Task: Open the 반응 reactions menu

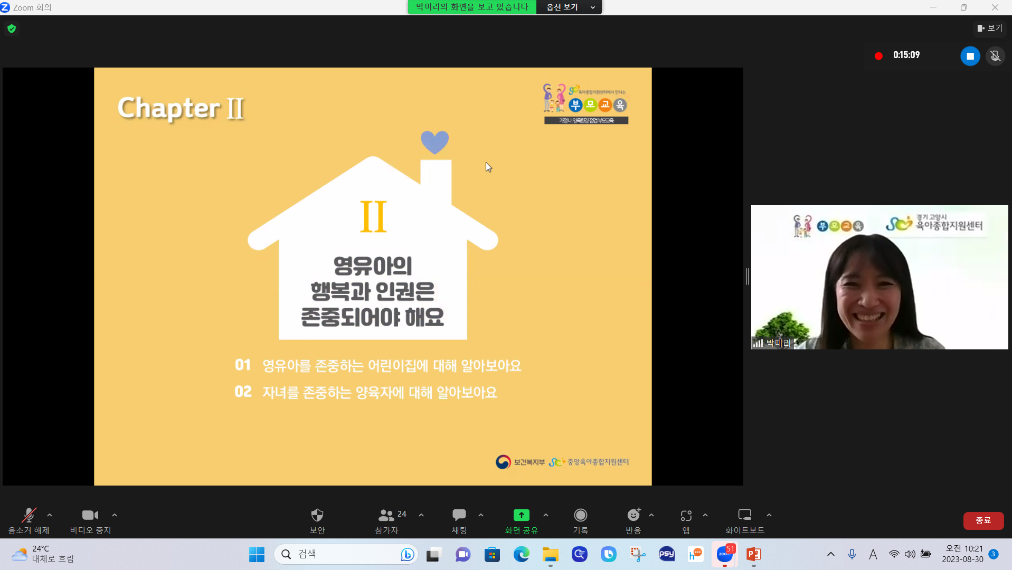Action: (633, 521)
